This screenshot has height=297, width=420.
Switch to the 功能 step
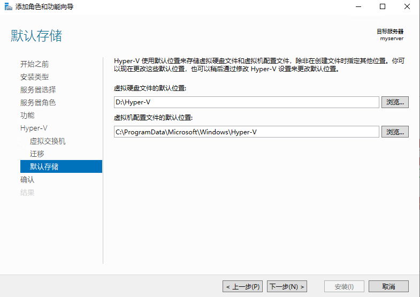coord(27,116)
